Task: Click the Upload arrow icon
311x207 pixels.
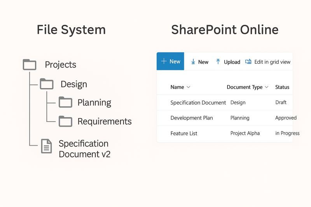Action: tap(218, 62)
